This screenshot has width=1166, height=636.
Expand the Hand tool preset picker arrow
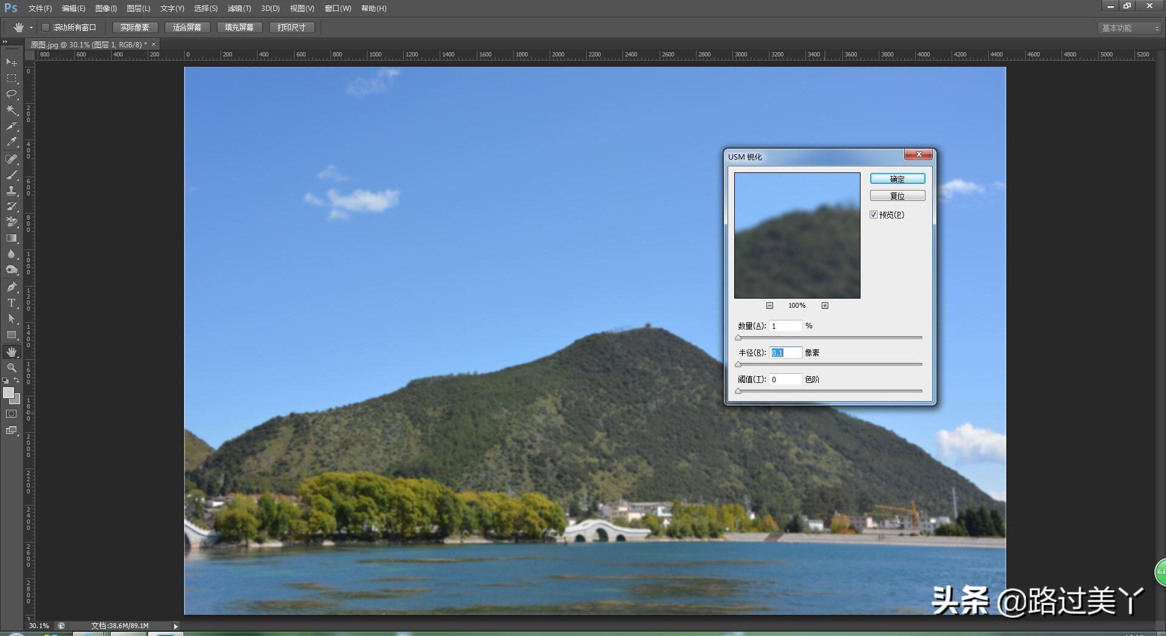[31, 27]
